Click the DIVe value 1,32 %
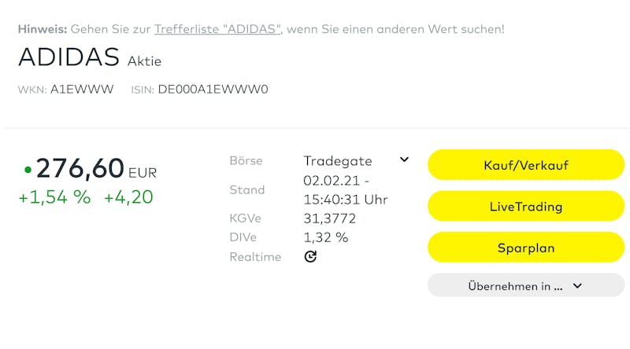This screenshot has width=630, height=349. 325,237
